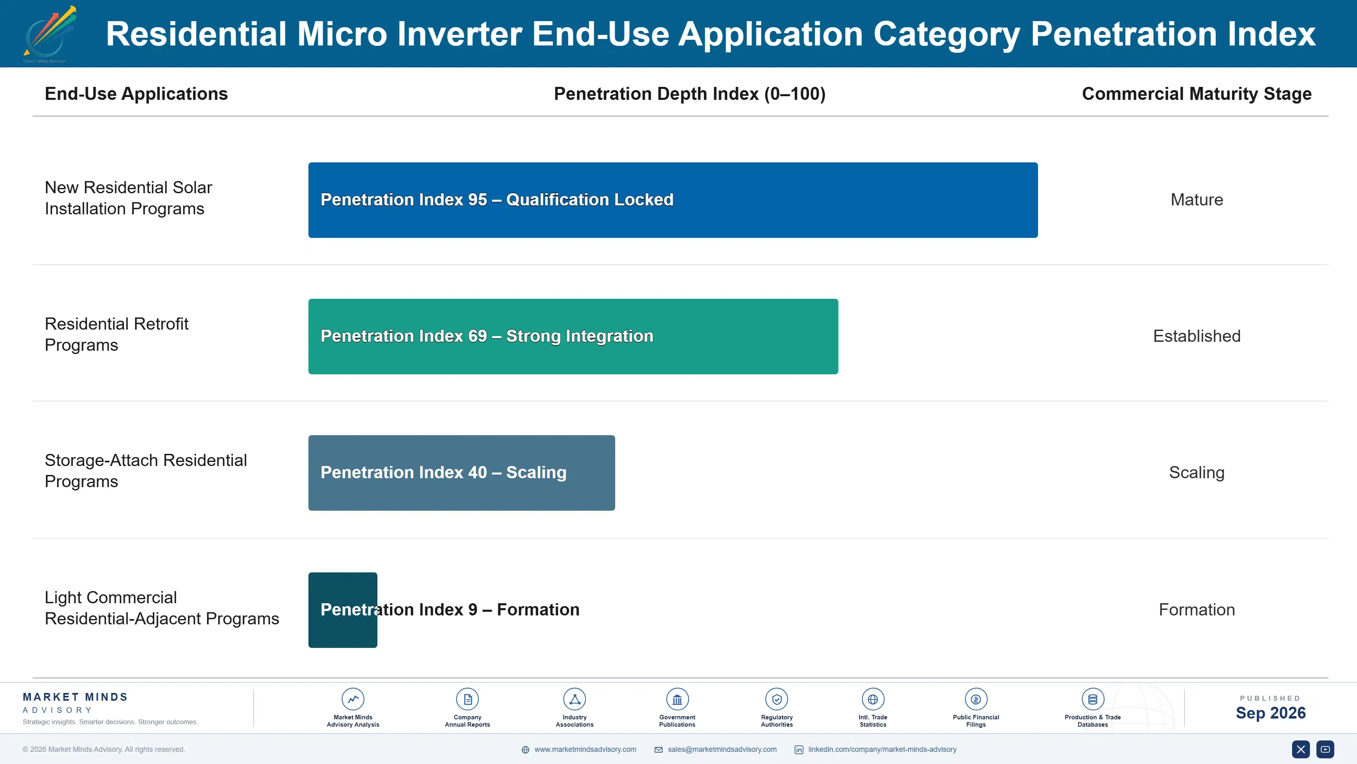The height and width of the screenshot is (764, 1357).
Task: Click the Production & Trade Databases icon
Action: coord(1092,699)
